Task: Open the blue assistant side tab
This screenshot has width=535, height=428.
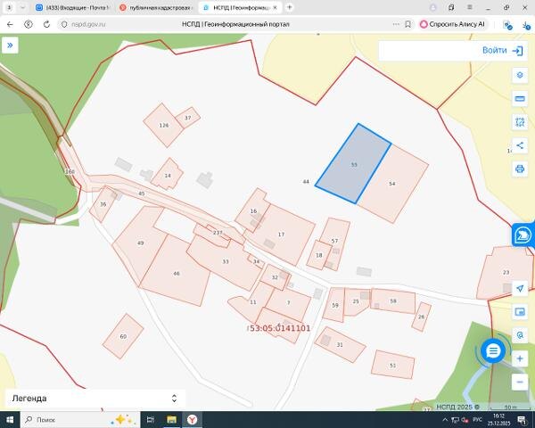Action: pos(523,235)
